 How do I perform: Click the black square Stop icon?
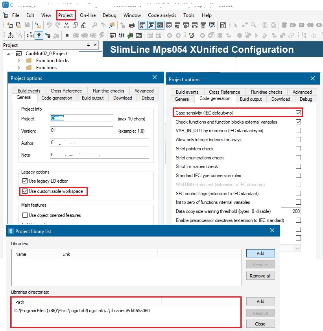pos(67,35)
